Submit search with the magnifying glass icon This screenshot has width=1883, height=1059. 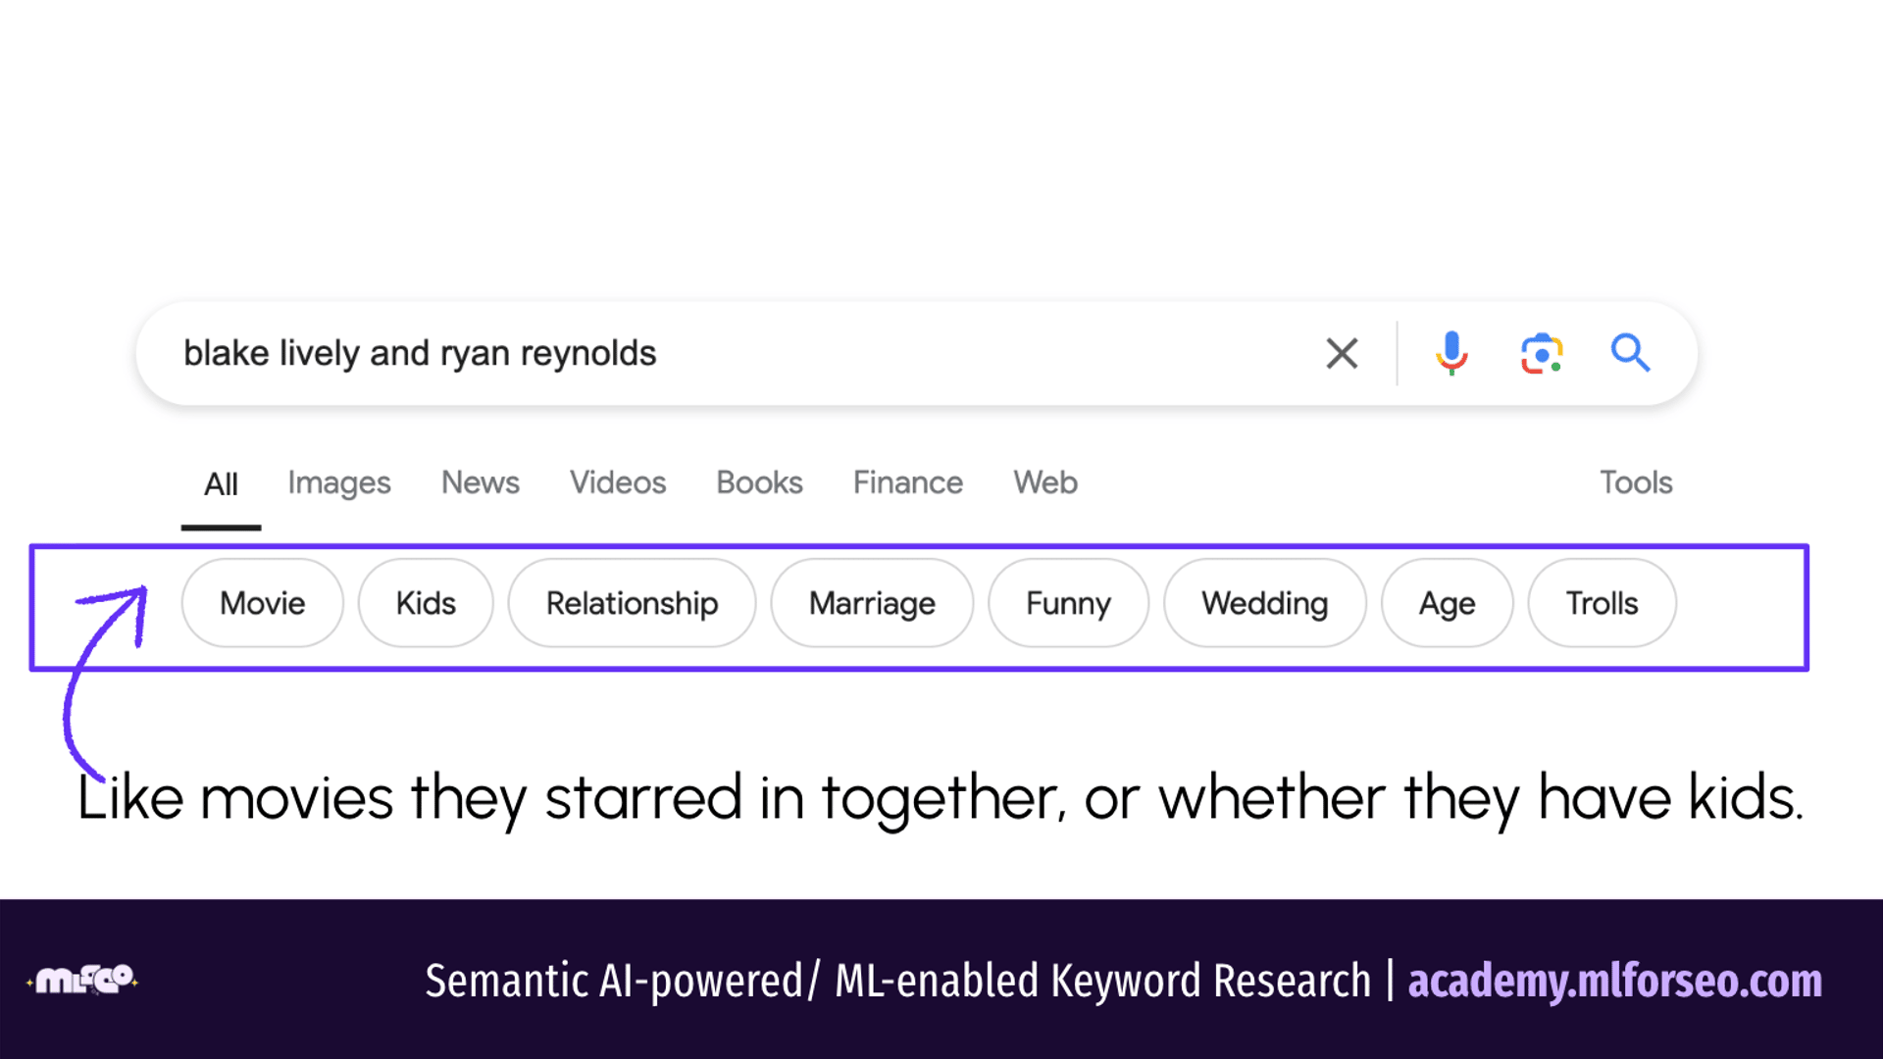pyautogui.click(x=1630, y=353)
